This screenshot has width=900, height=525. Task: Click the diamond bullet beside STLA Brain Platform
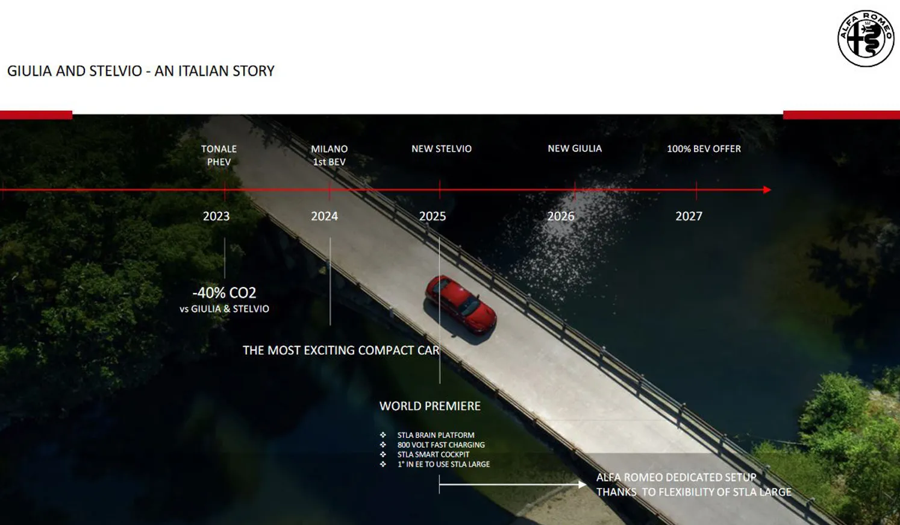383,435
